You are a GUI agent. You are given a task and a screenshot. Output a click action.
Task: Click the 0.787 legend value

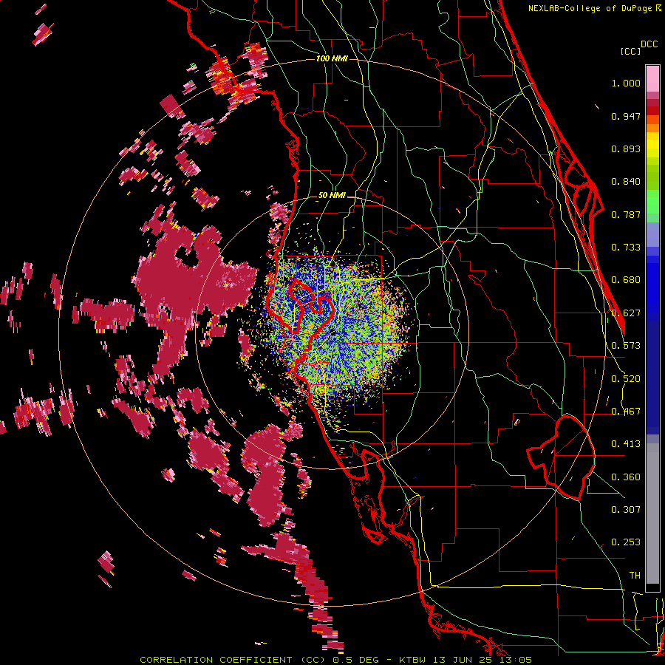[x=626, y=214]
